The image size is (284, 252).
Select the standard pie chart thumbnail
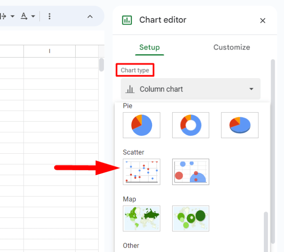(142, 125)
